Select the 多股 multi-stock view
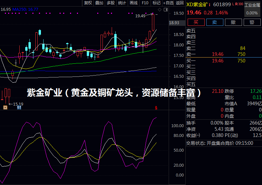Screen dimensions: 262x185 pyautogui.click(x=111, y=3)
